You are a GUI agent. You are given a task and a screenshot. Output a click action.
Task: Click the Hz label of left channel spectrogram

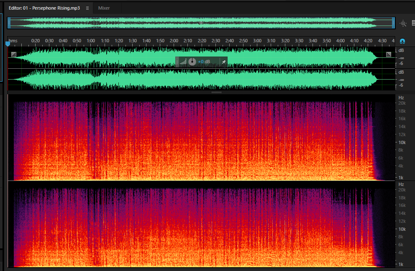click(x=401, y=98)
